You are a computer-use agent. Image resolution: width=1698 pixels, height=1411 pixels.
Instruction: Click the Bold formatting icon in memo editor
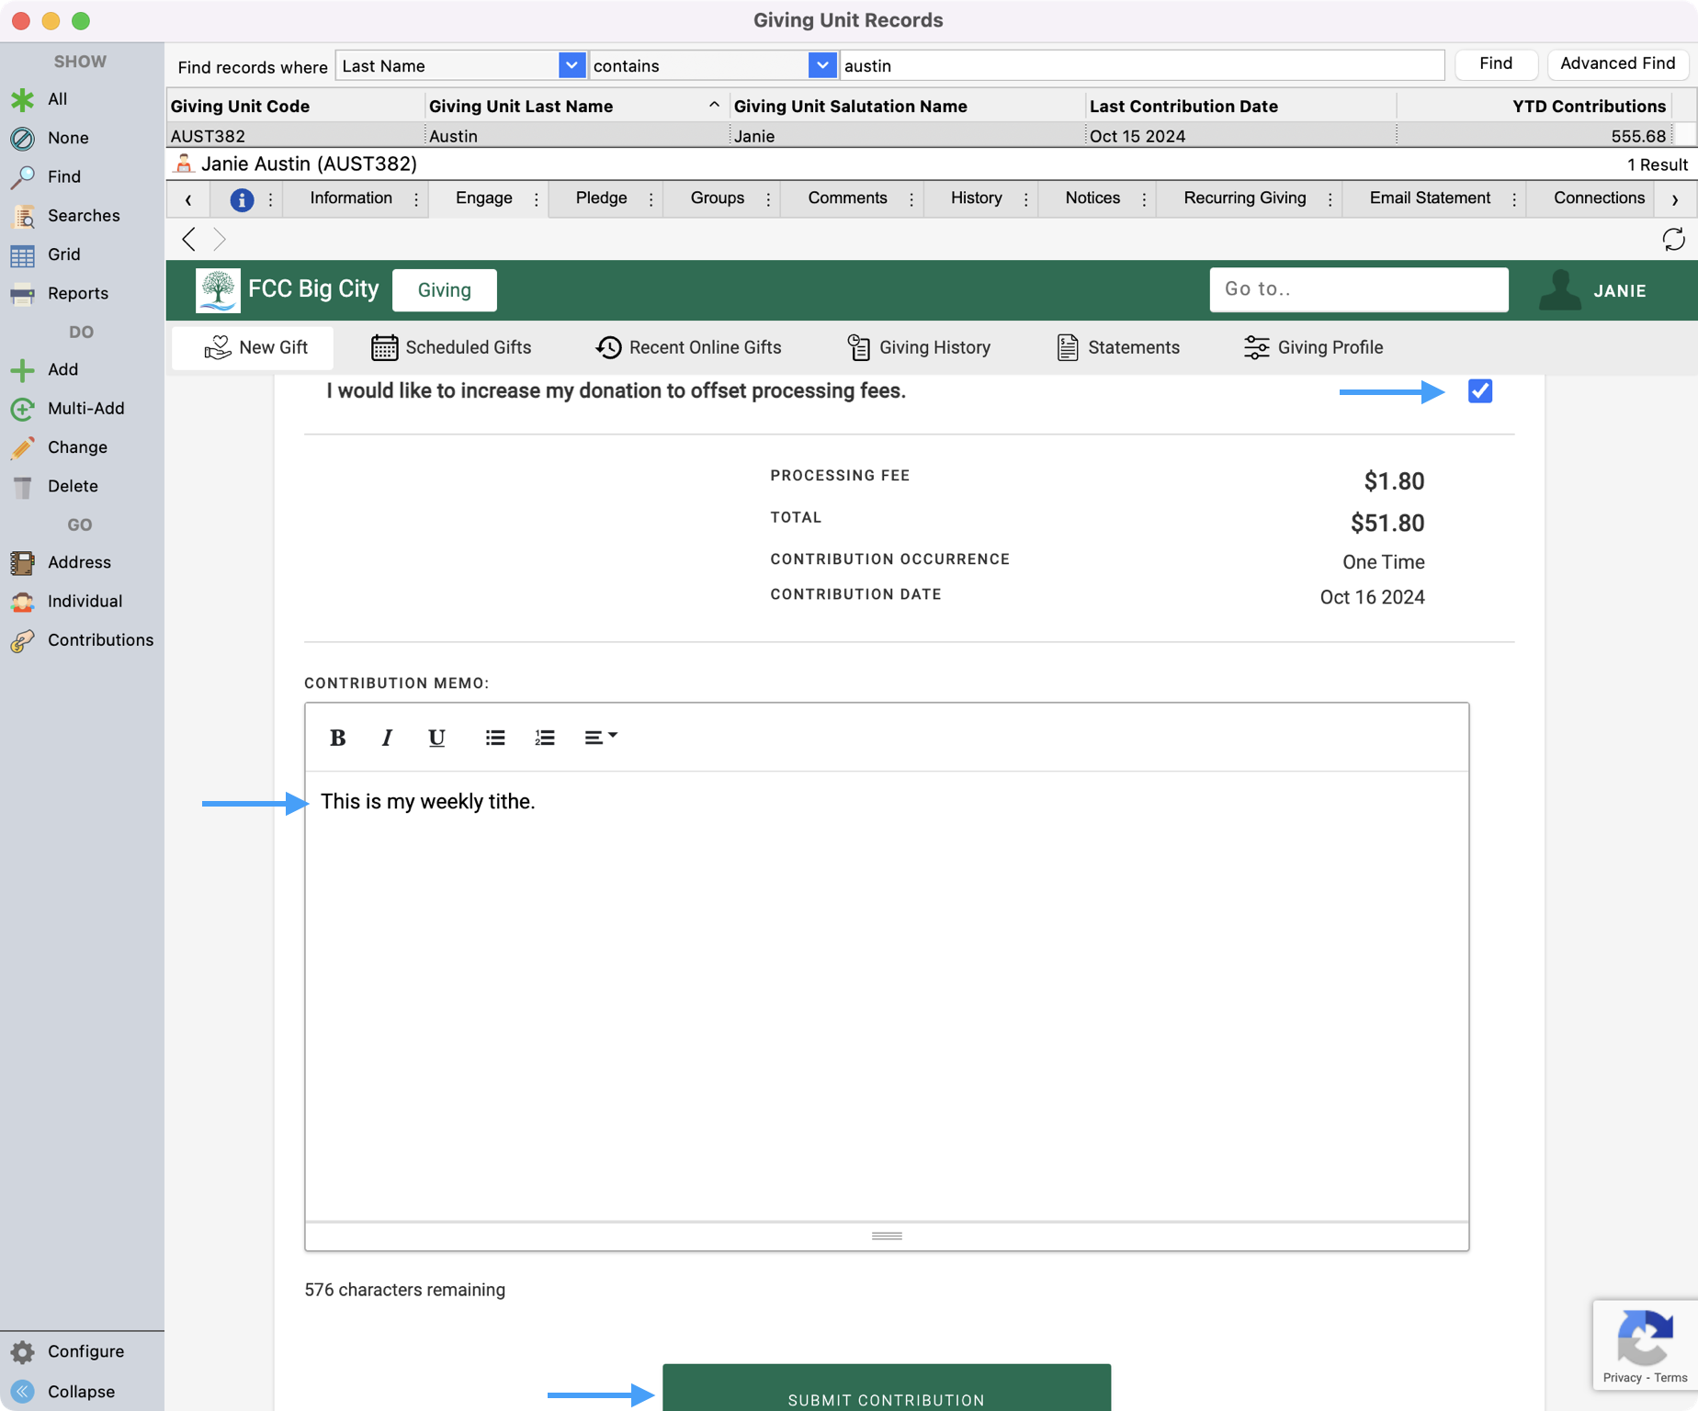coord(337,738)
